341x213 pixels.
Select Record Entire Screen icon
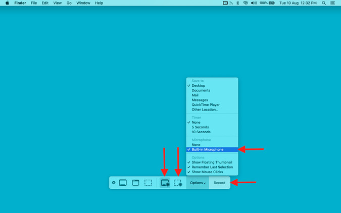click(x=165, y=183)
